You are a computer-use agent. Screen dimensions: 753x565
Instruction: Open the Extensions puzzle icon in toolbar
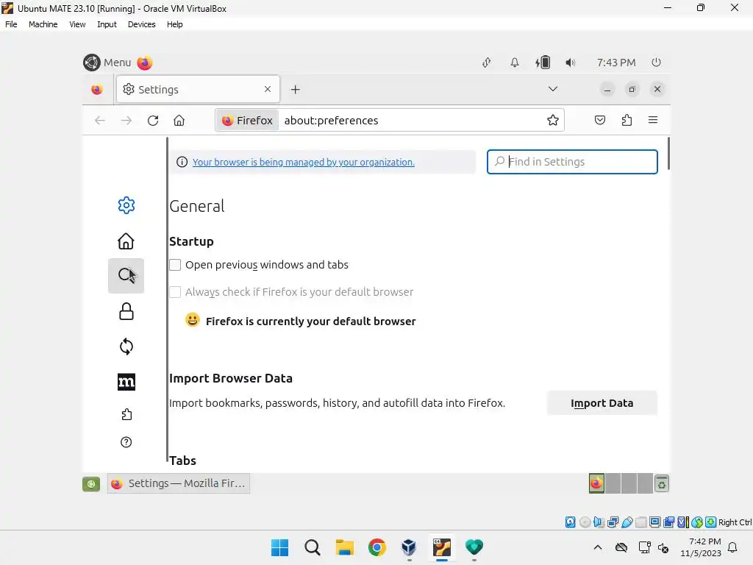(x=627, y=120)
